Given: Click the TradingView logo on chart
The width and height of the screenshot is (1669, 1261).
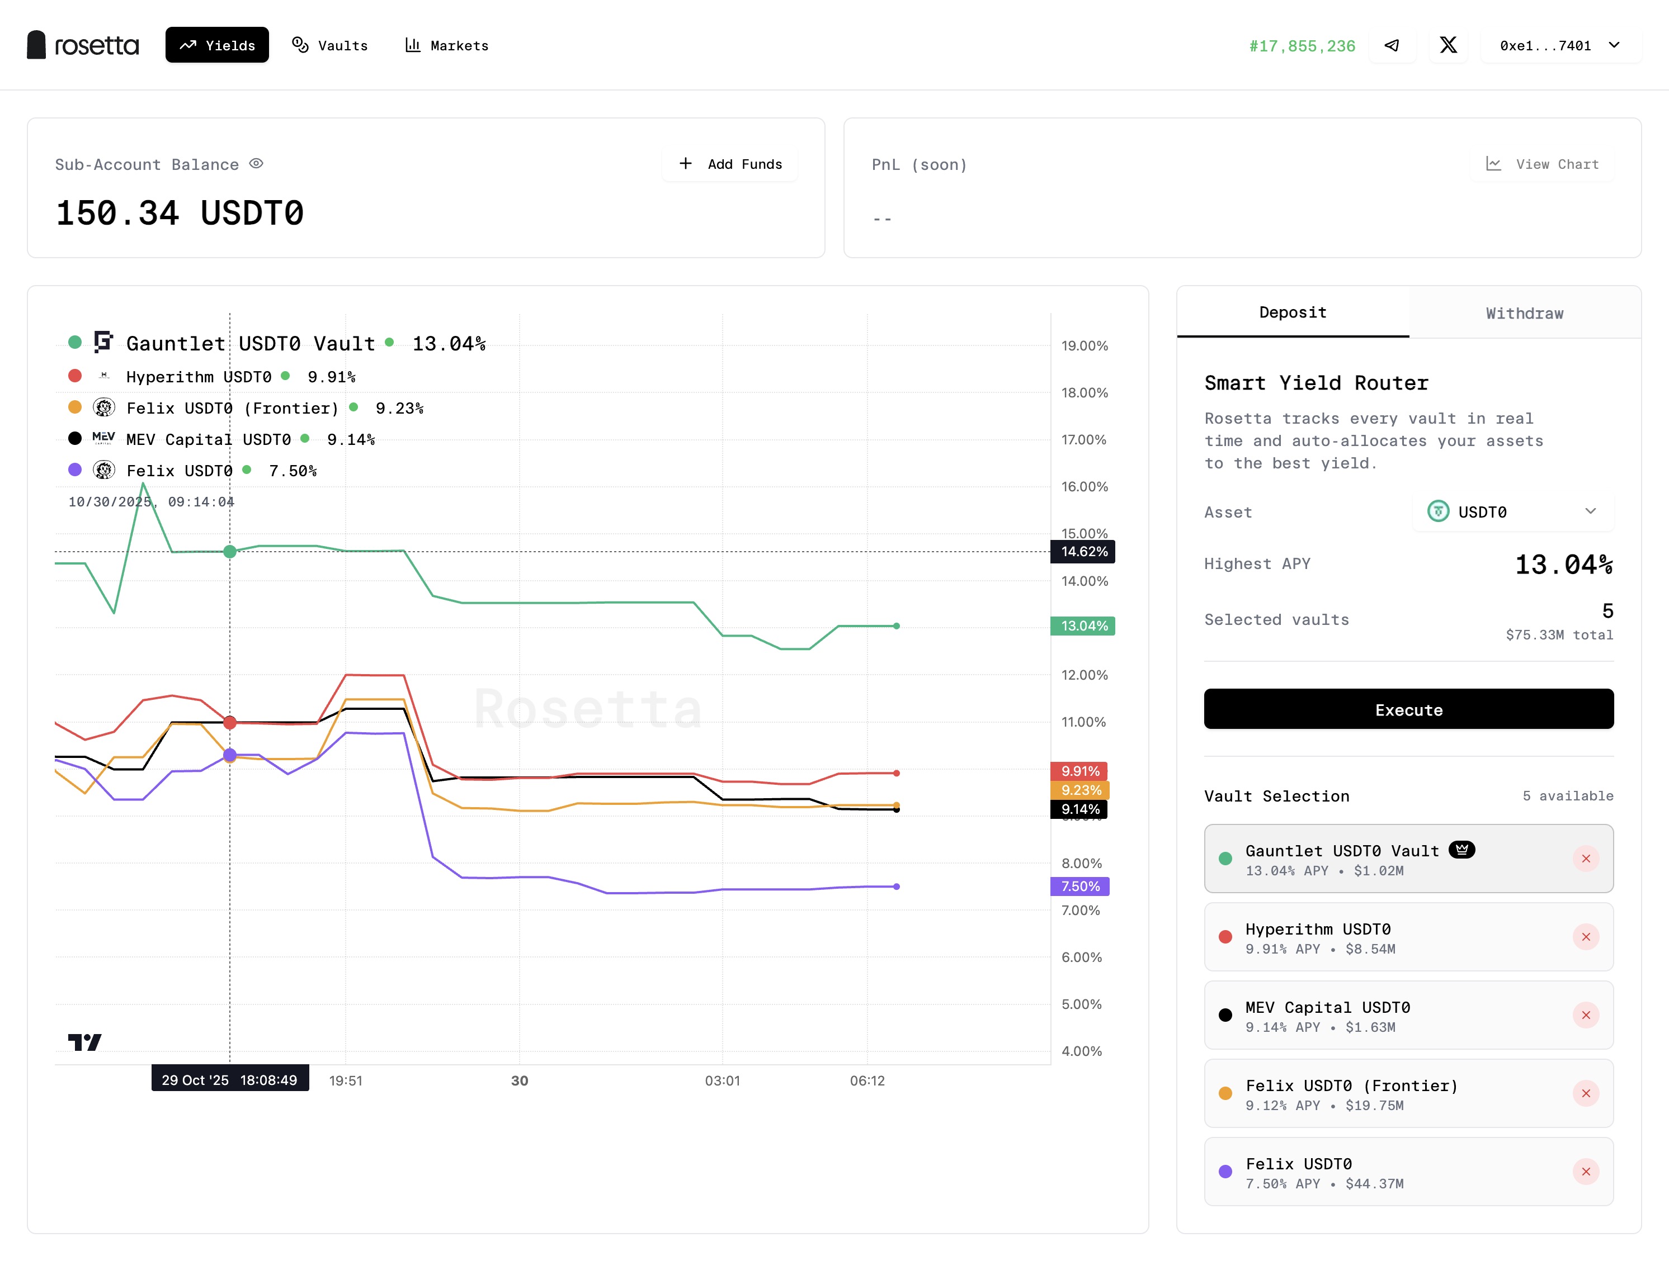Looking at the screenshot, I should (84, 1042).
